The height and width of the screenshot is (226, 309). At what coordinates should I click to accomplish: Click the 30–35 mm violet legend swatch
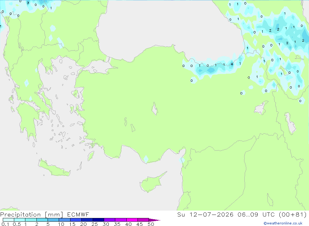pos(110,220)
